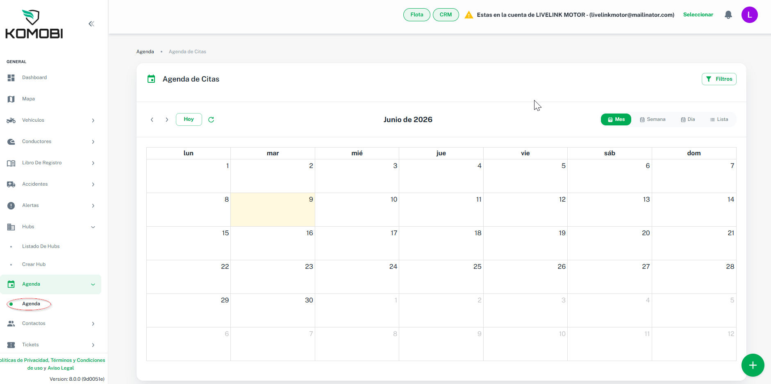
Task: Open the user avatar L menu
Action: tap(750, 15)
